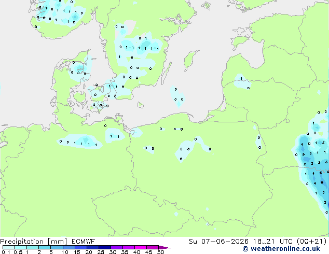Click the 5–10 mm legend swatch
The width and height of the screenshot is (329, 254).
click(x=57, y=247)
